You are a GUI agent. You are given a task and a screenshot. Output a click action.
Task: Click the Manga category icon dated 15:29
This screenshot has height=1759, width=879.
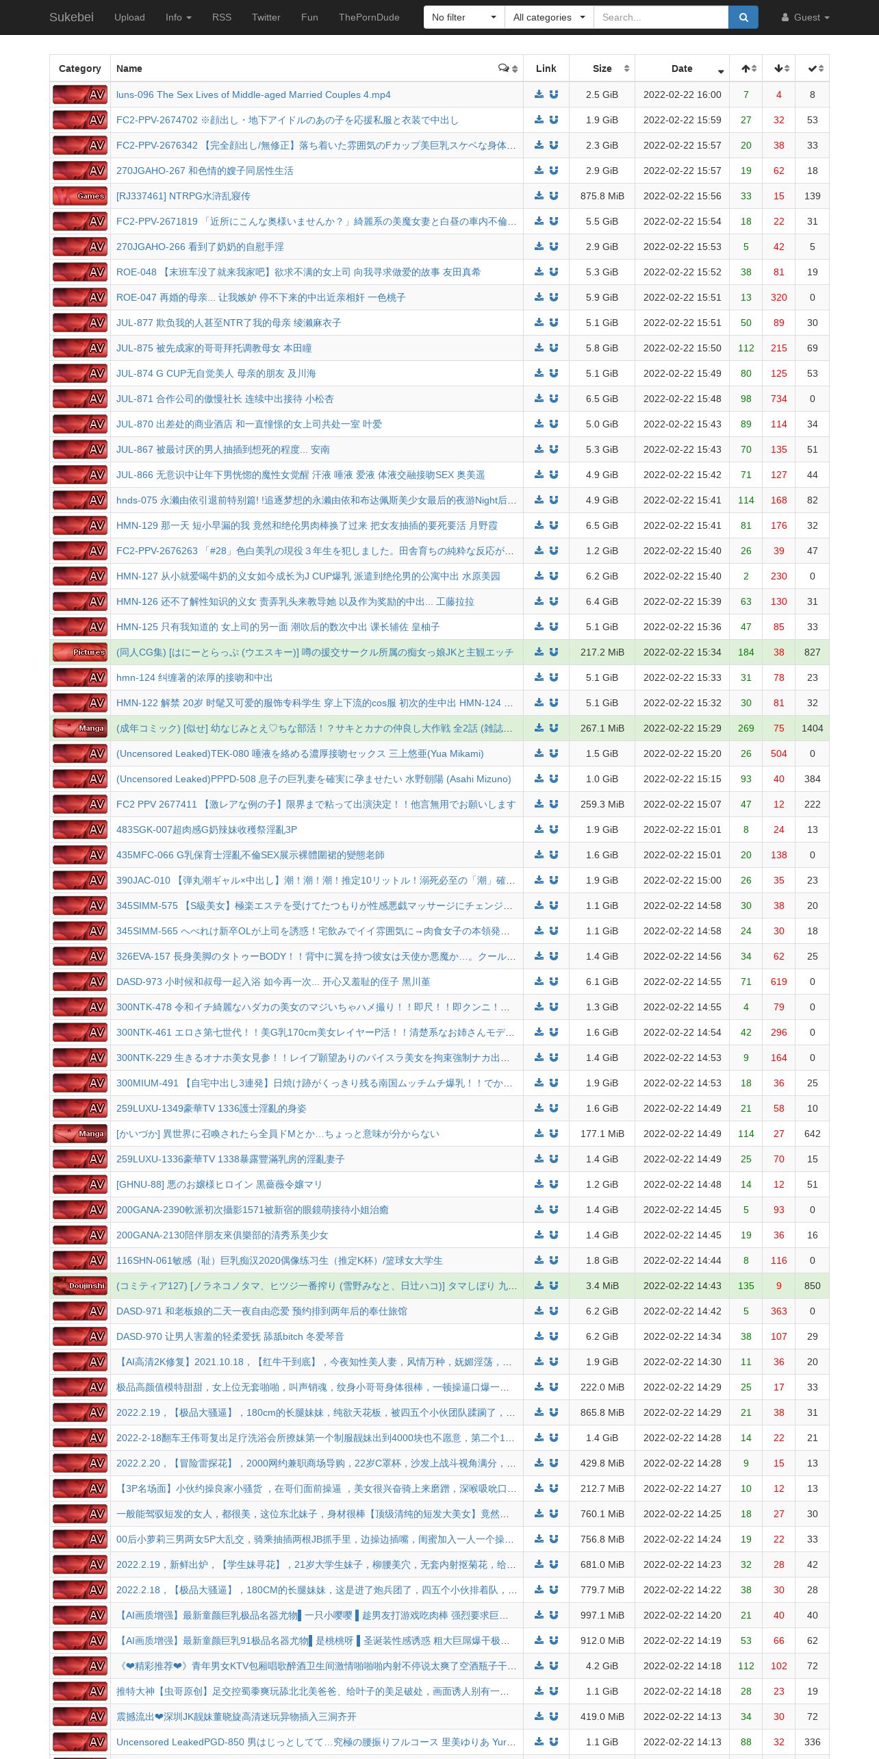80,728
